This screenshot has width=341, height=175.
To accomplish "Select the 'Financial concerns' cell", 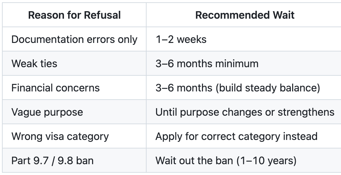I will click(74, 88).
